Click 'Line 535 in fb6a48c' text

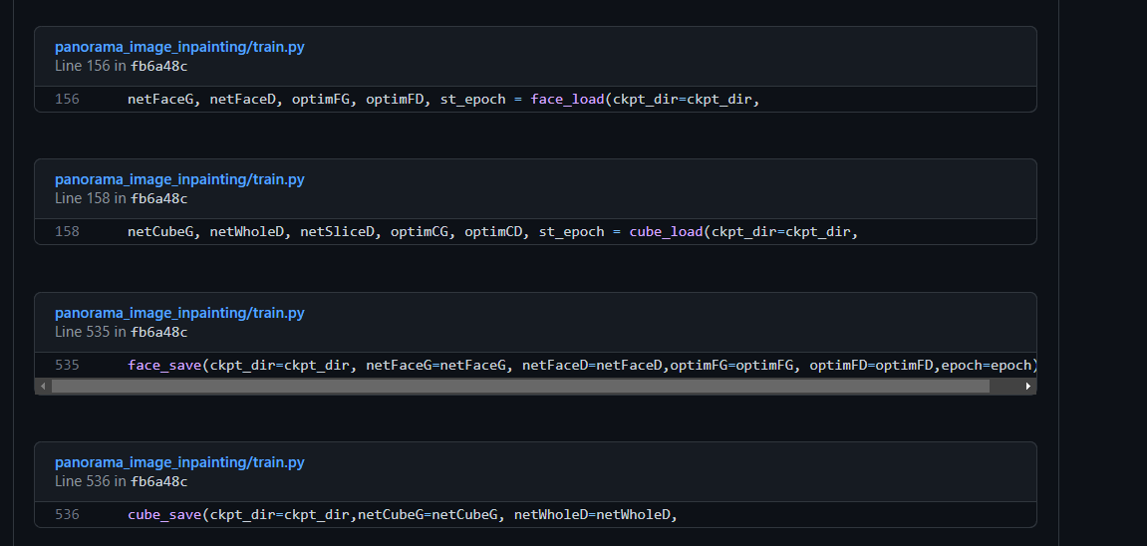(x=121, y=332)
